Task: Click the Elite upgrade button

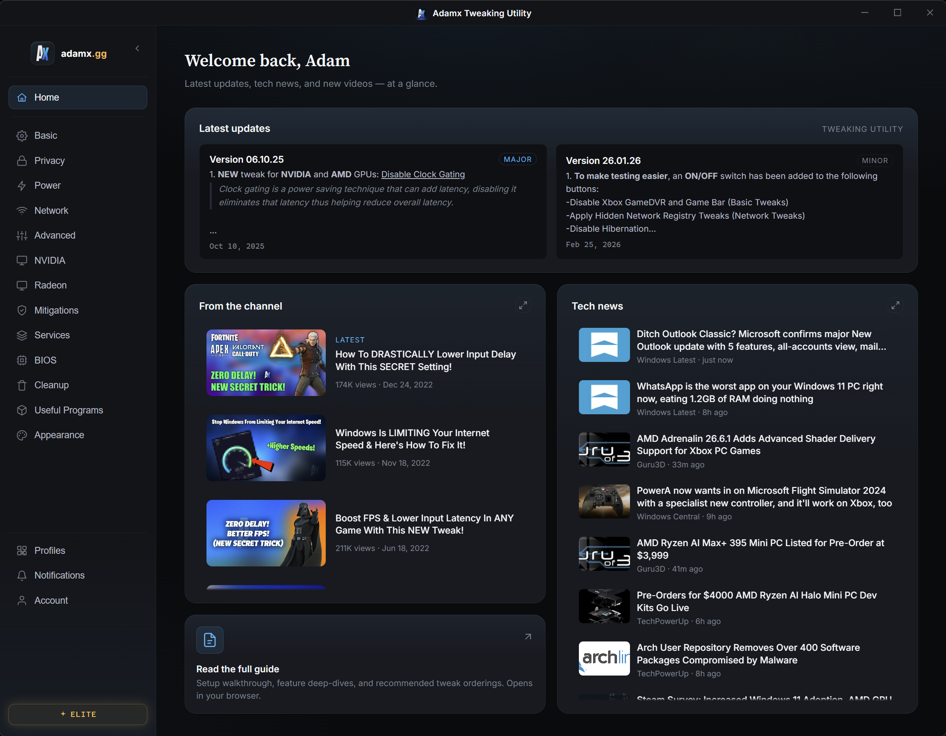Action: click(x=78, y=714)
